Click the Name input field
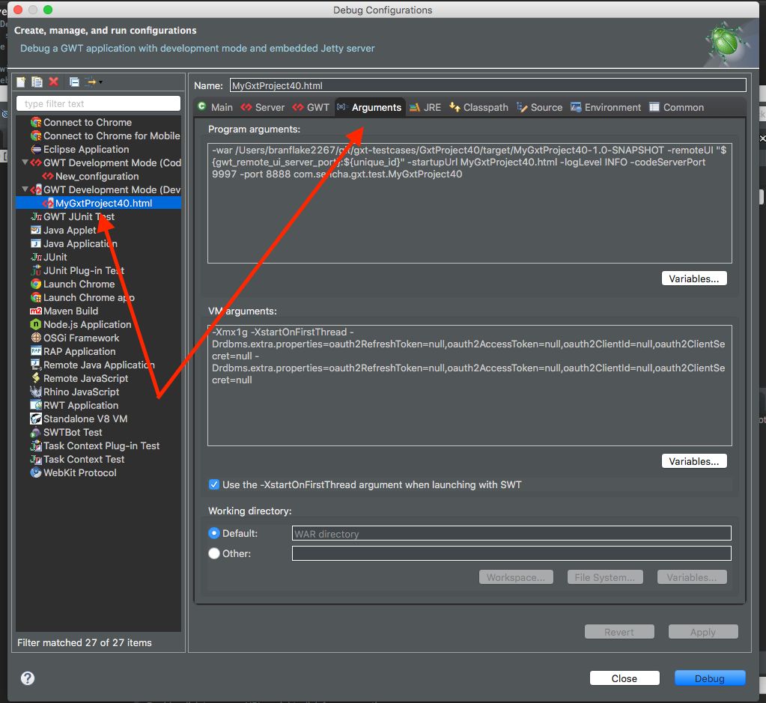The width and height of the screenshot is (766, 703). click(487, 85)
